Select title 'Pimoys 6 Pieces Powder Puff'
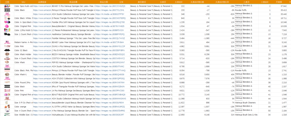Viewport: 291px width, 116px height. pyautogui.click(x=74, y=10)
